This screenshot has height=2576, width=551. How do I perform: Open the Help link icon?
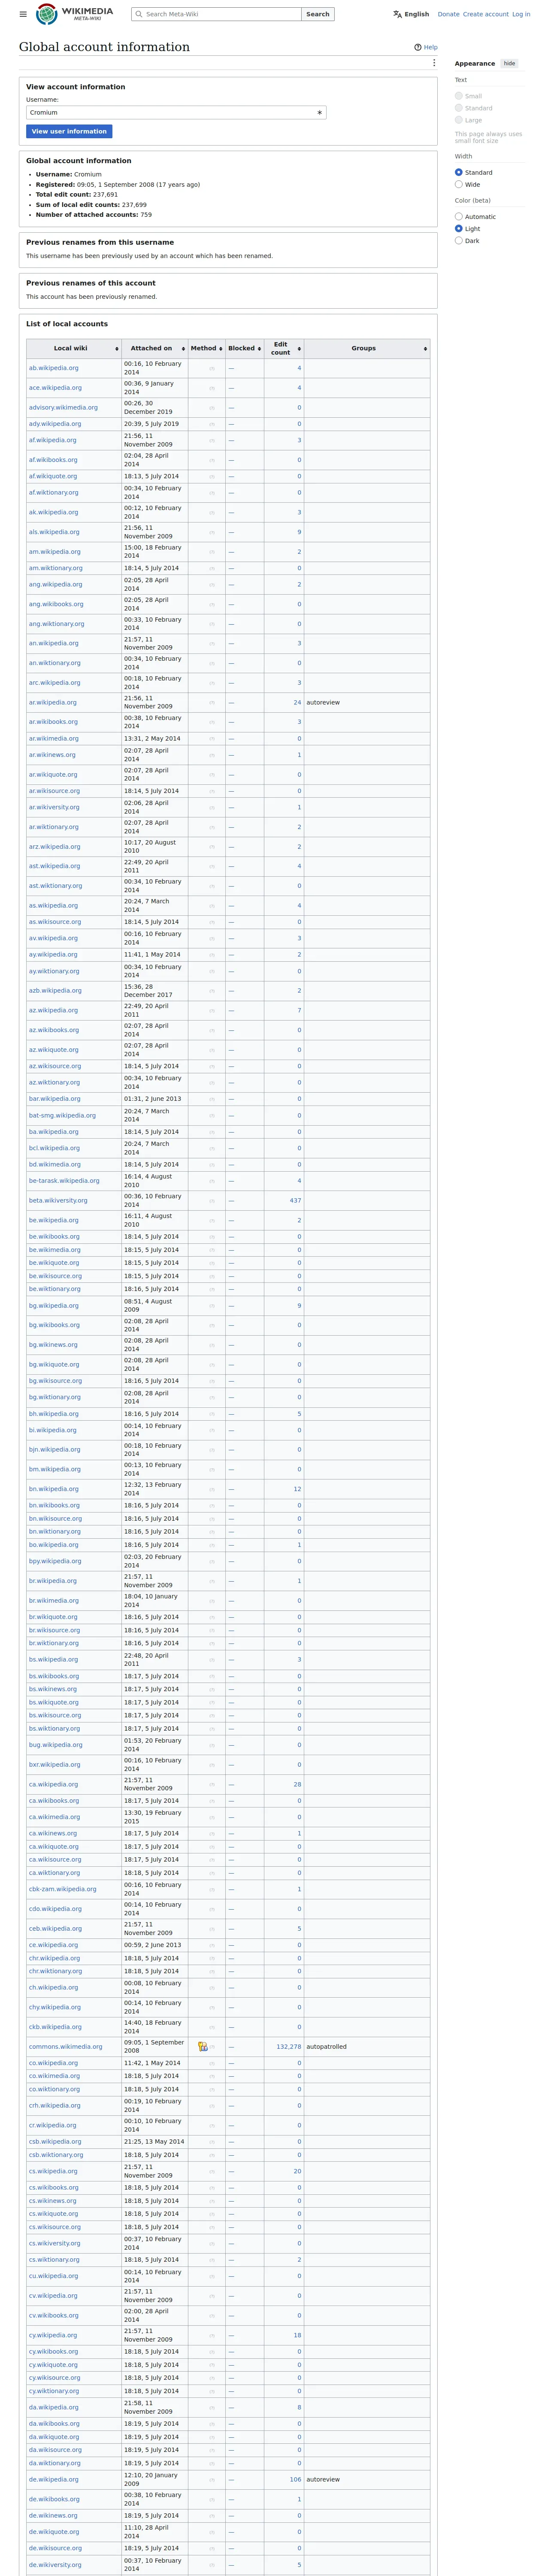[x=418, y=47]
